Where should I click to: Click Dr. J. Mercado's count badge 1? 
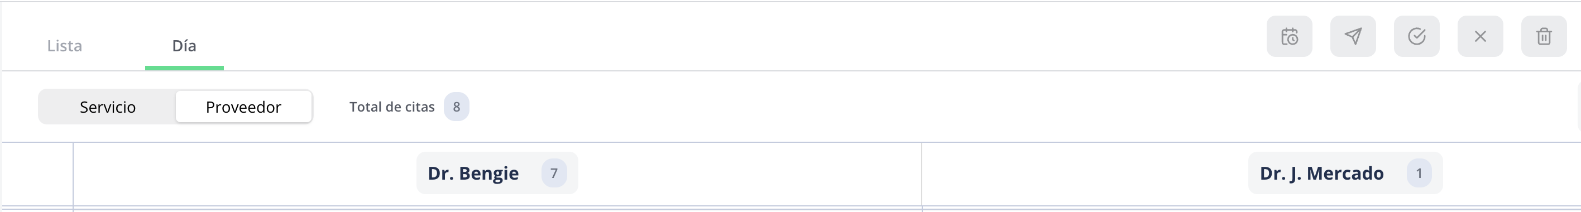1419,174
